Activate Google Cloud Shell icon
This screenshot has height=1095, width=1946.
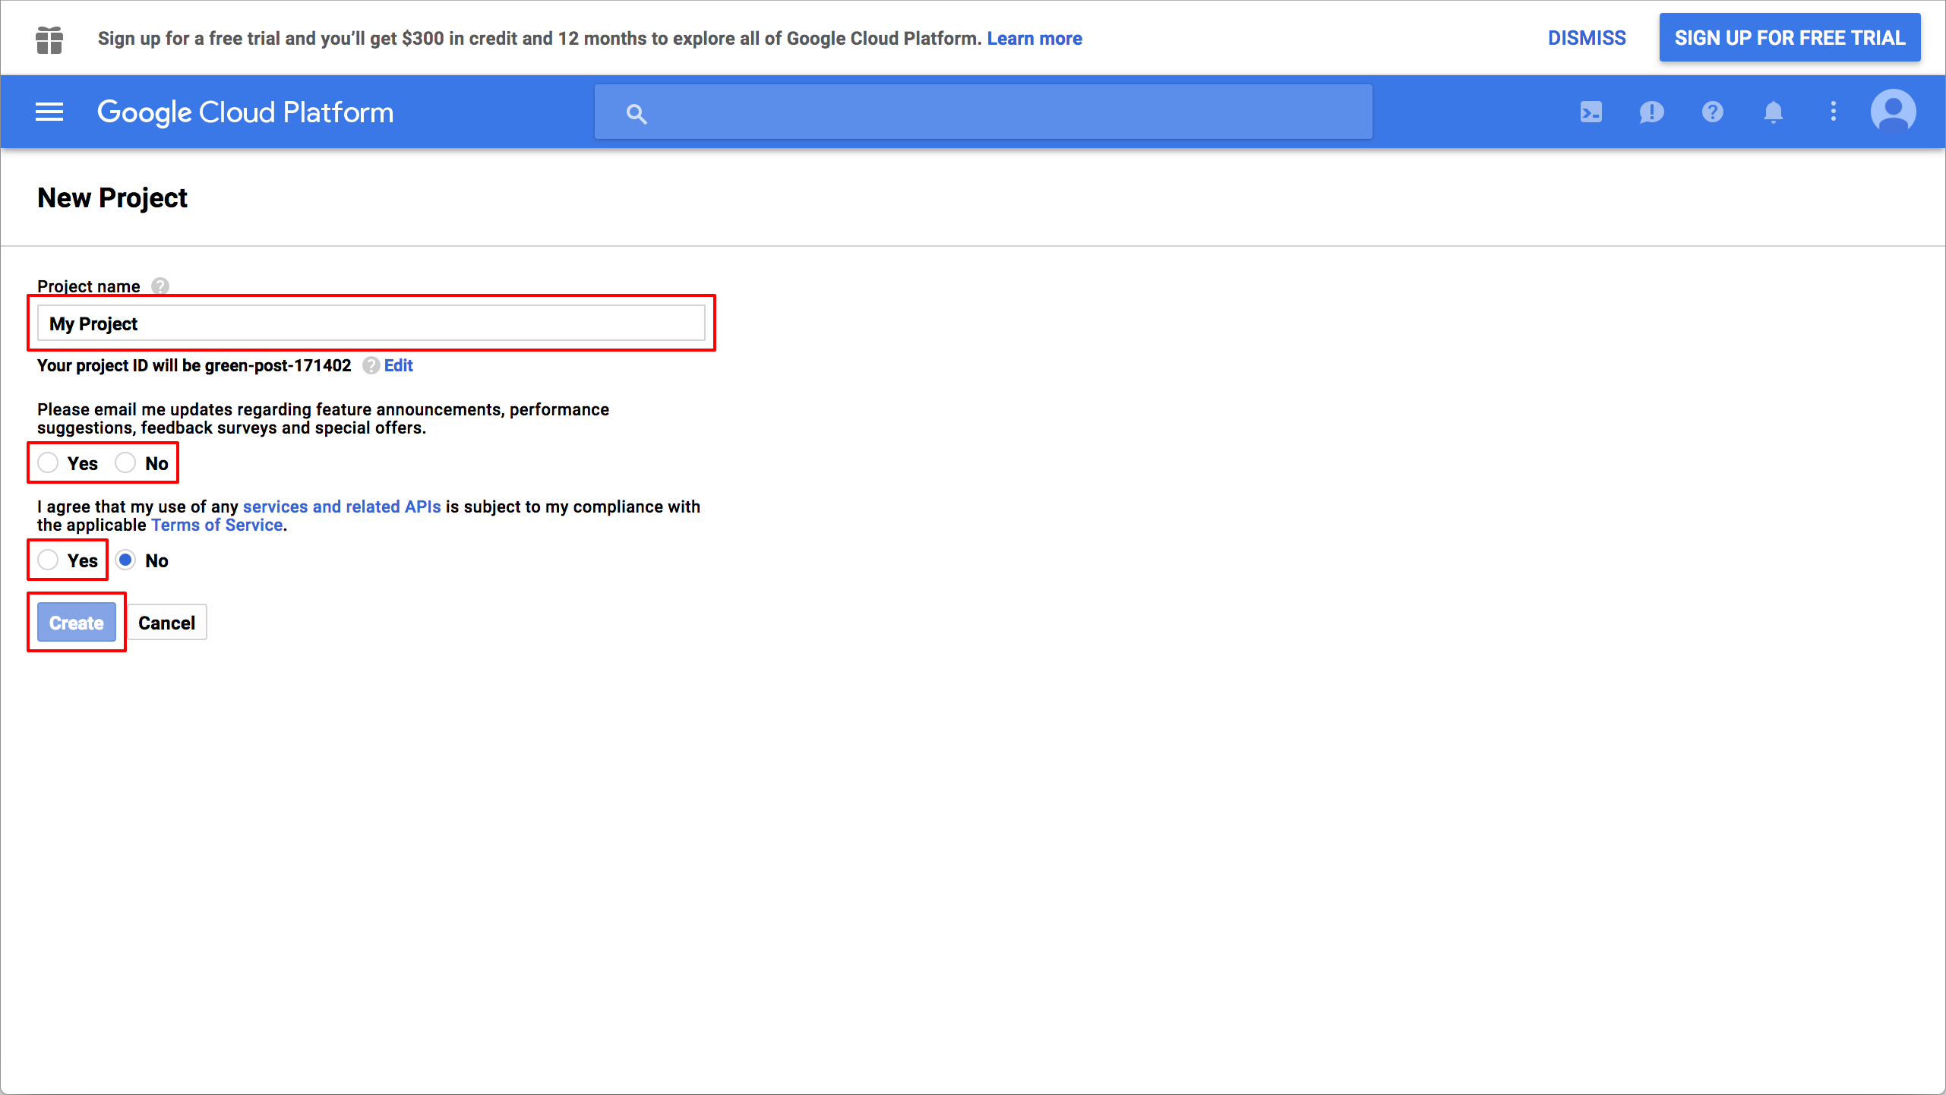[x=1591, y=112]
